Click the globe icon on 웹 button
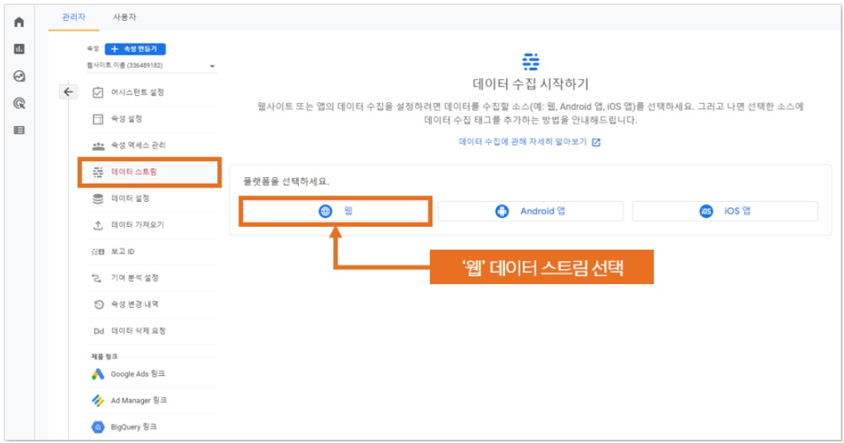 (x=325, y=212)
